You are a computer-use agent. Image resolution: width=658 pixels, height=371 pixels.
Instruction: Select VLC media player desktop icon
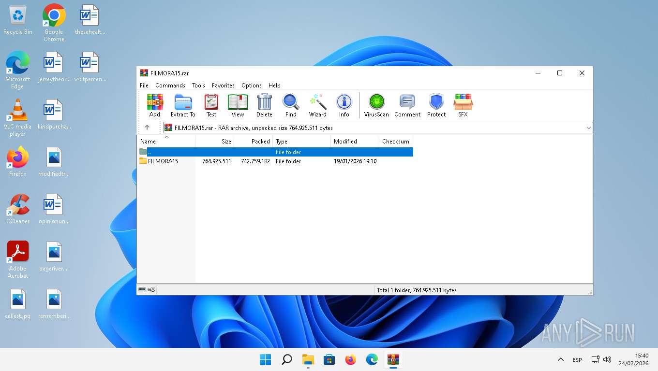17,118
